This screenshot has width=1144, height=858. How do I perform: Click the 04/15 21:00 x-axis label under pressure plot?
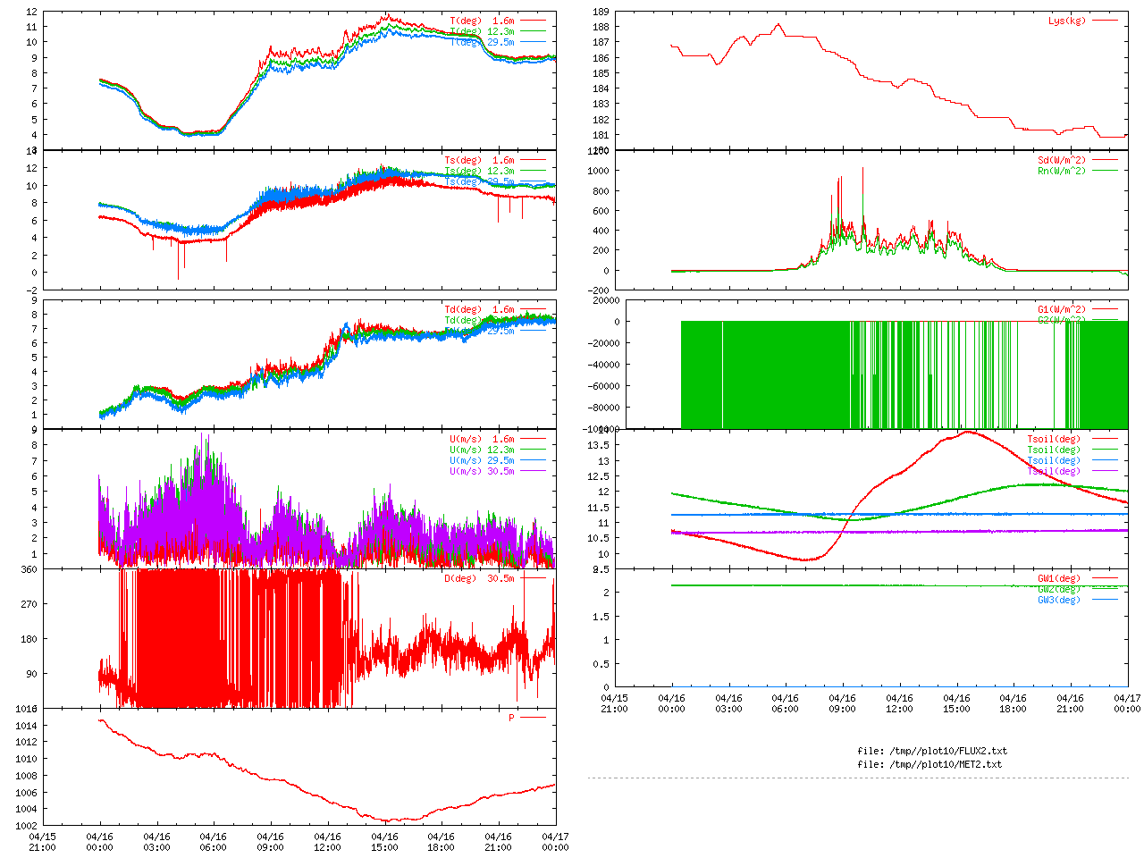click(x=42, y=842)
